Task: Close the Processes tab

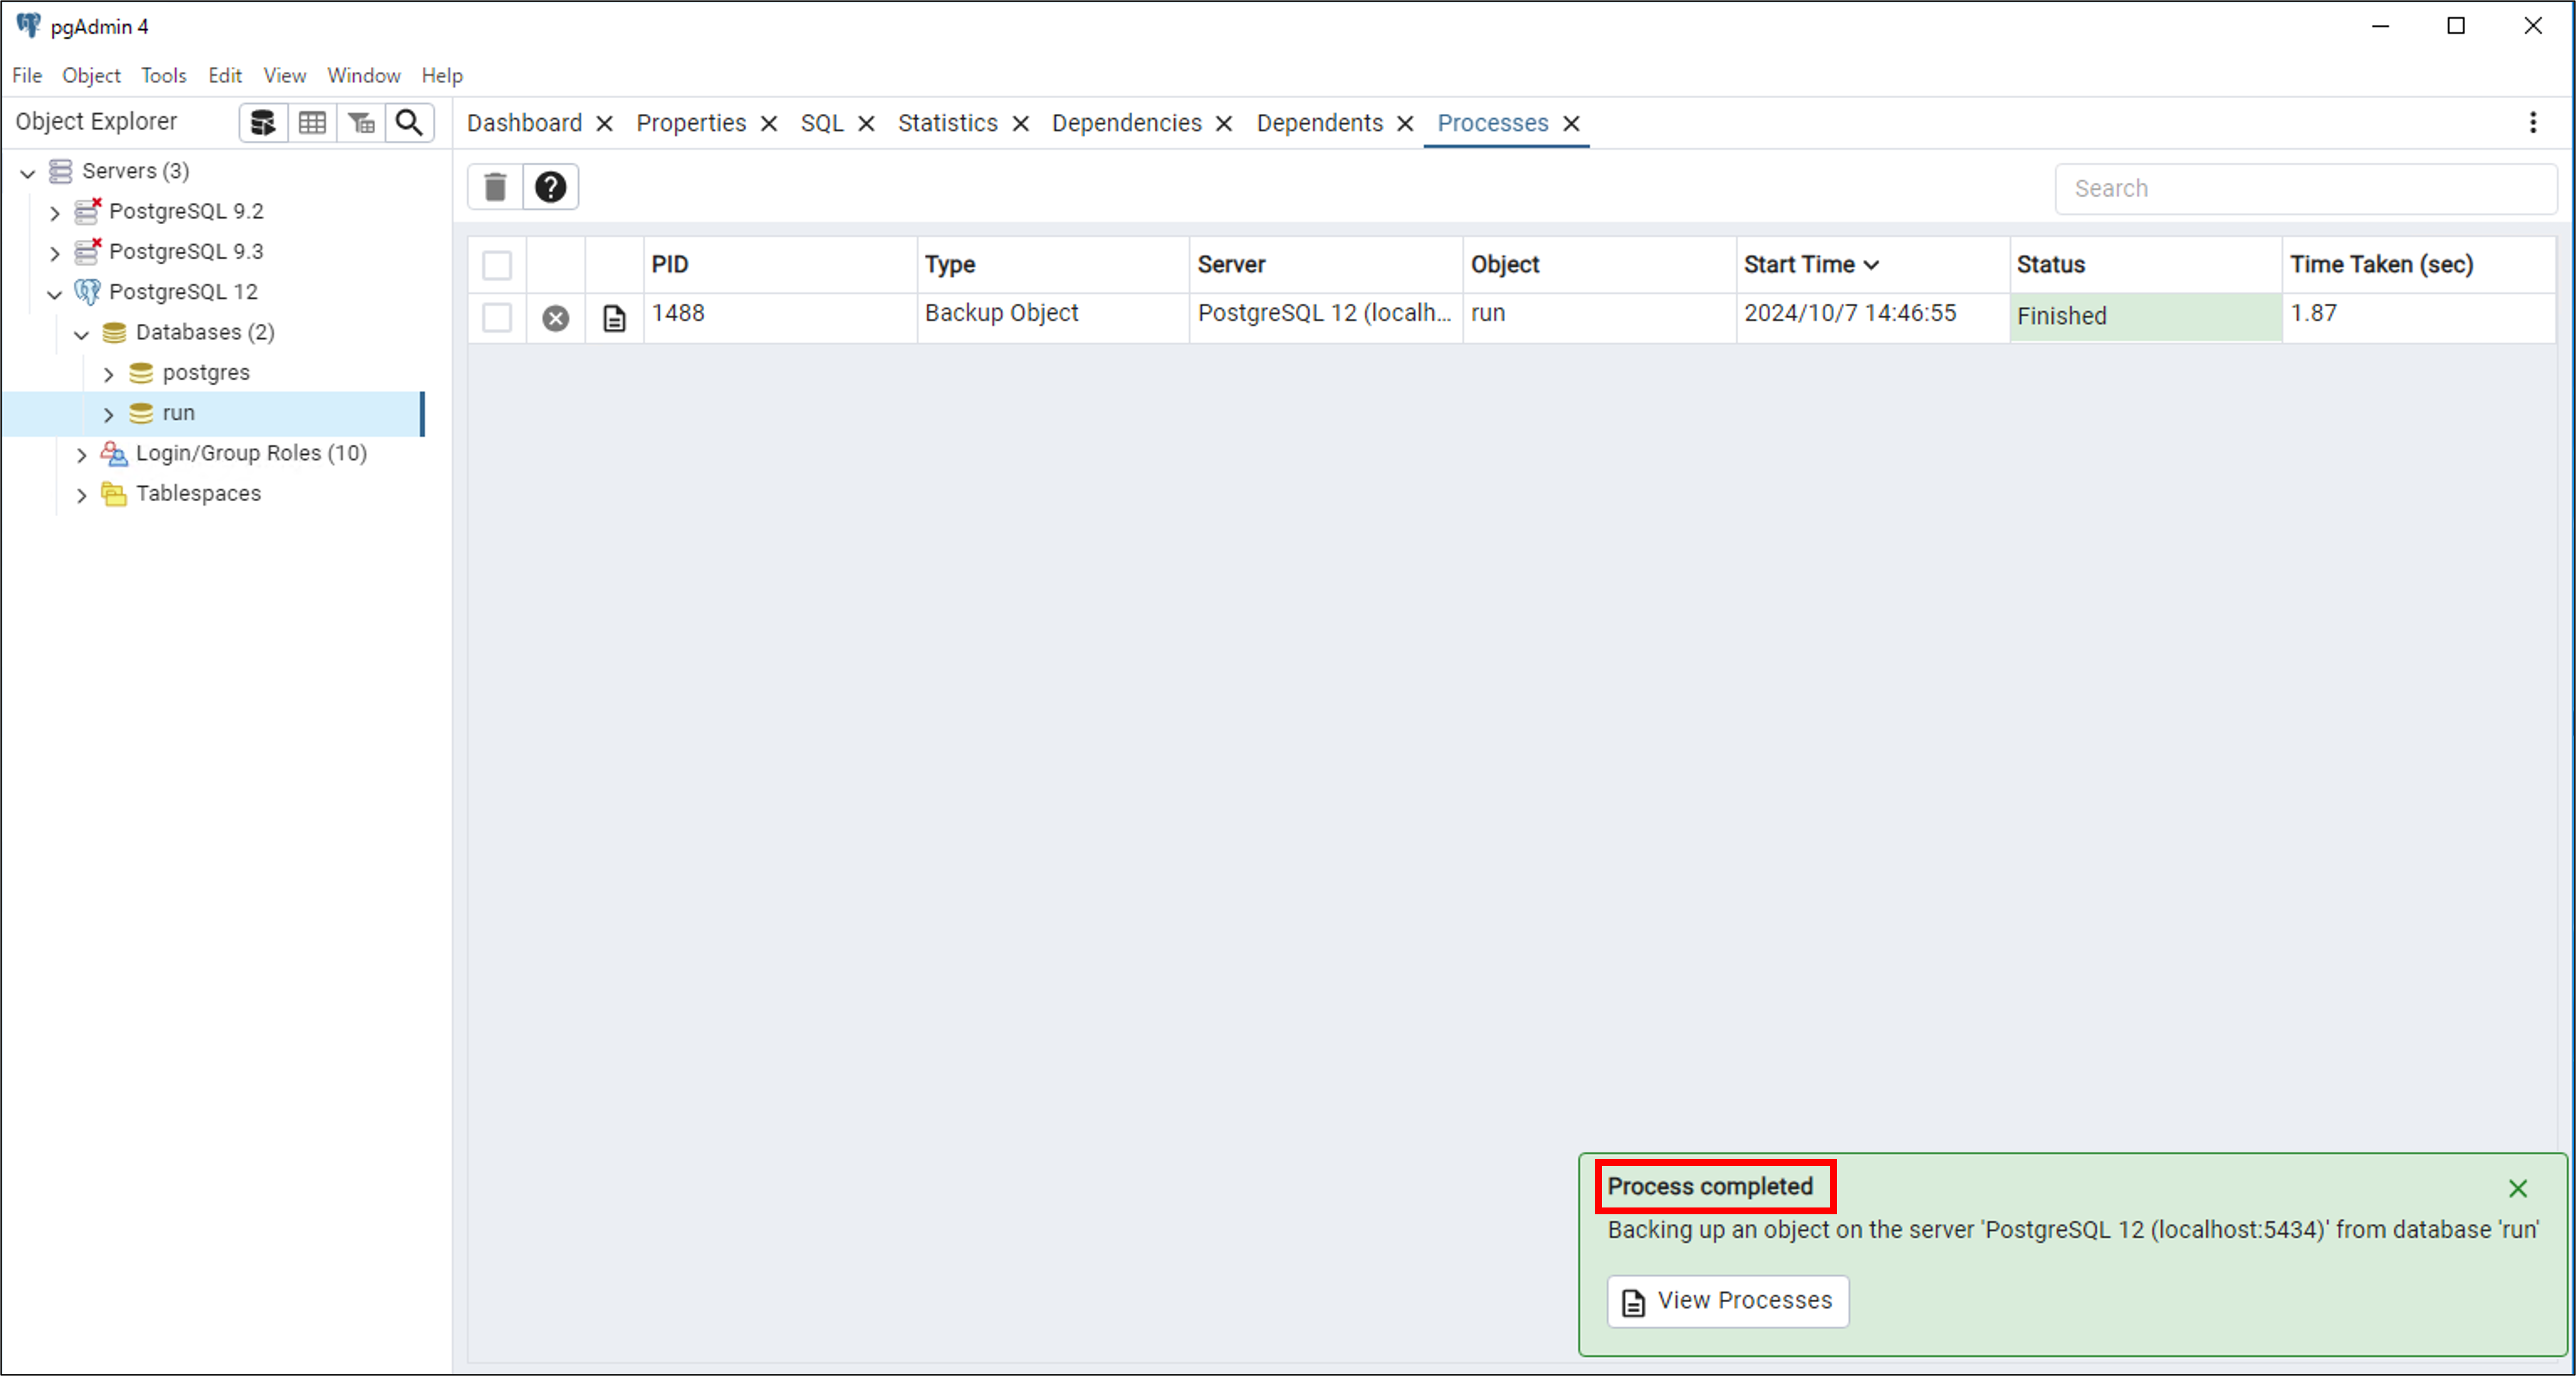Action: pyautogui.click(x=1572, y=123)
